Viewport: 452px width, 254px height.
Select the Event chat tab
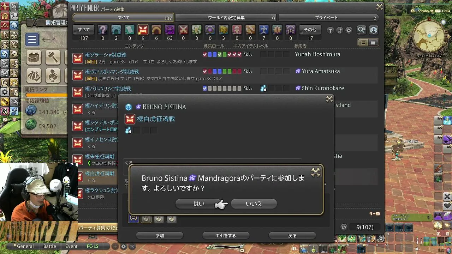pyautogui.click(x=71, y=246)
